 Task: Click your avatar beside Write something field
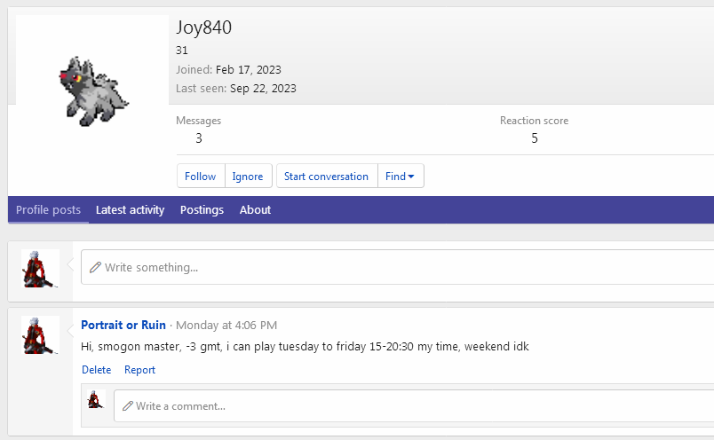pyautogui.click(x=40, y=269)
